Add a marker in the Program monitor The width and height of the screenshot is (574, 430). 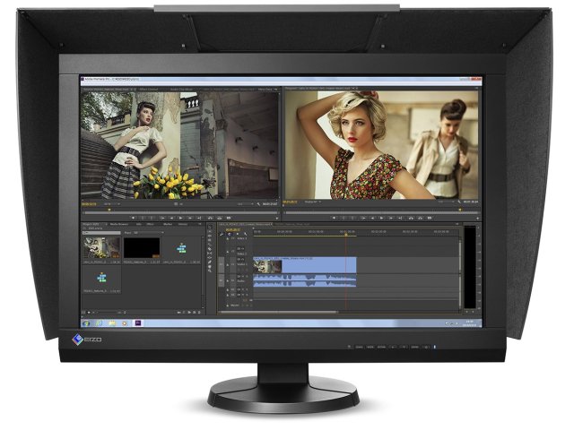[x=334, y=218]
